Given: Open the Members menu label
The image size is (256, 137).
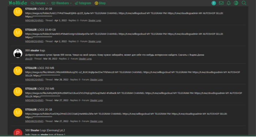Looking at the screenshot, I should [x=63, y=3].
